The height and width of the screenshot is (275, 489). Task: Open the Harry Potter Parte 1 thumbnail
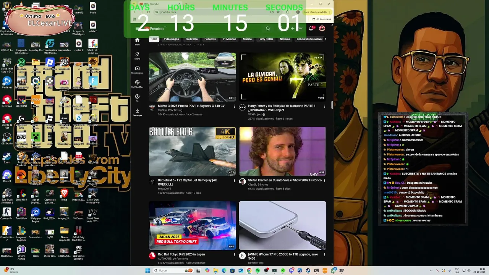click(283, 77)
